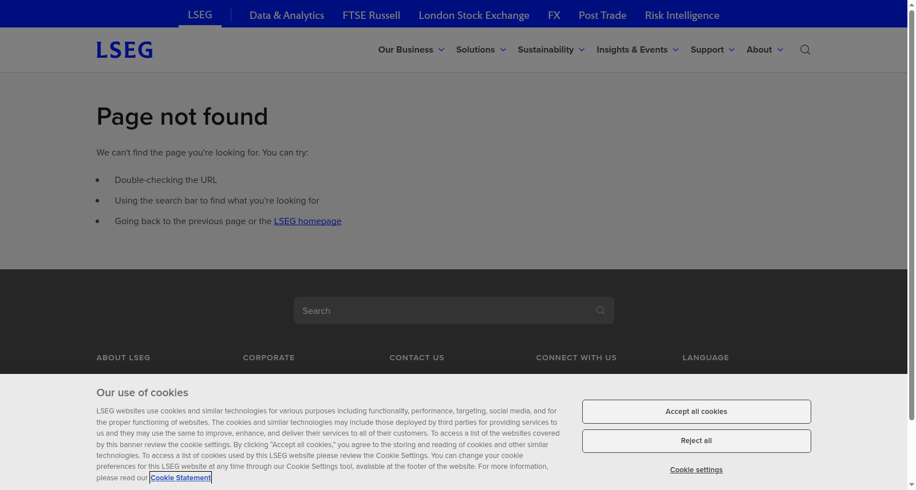Select the LSEG top tab

200,15
